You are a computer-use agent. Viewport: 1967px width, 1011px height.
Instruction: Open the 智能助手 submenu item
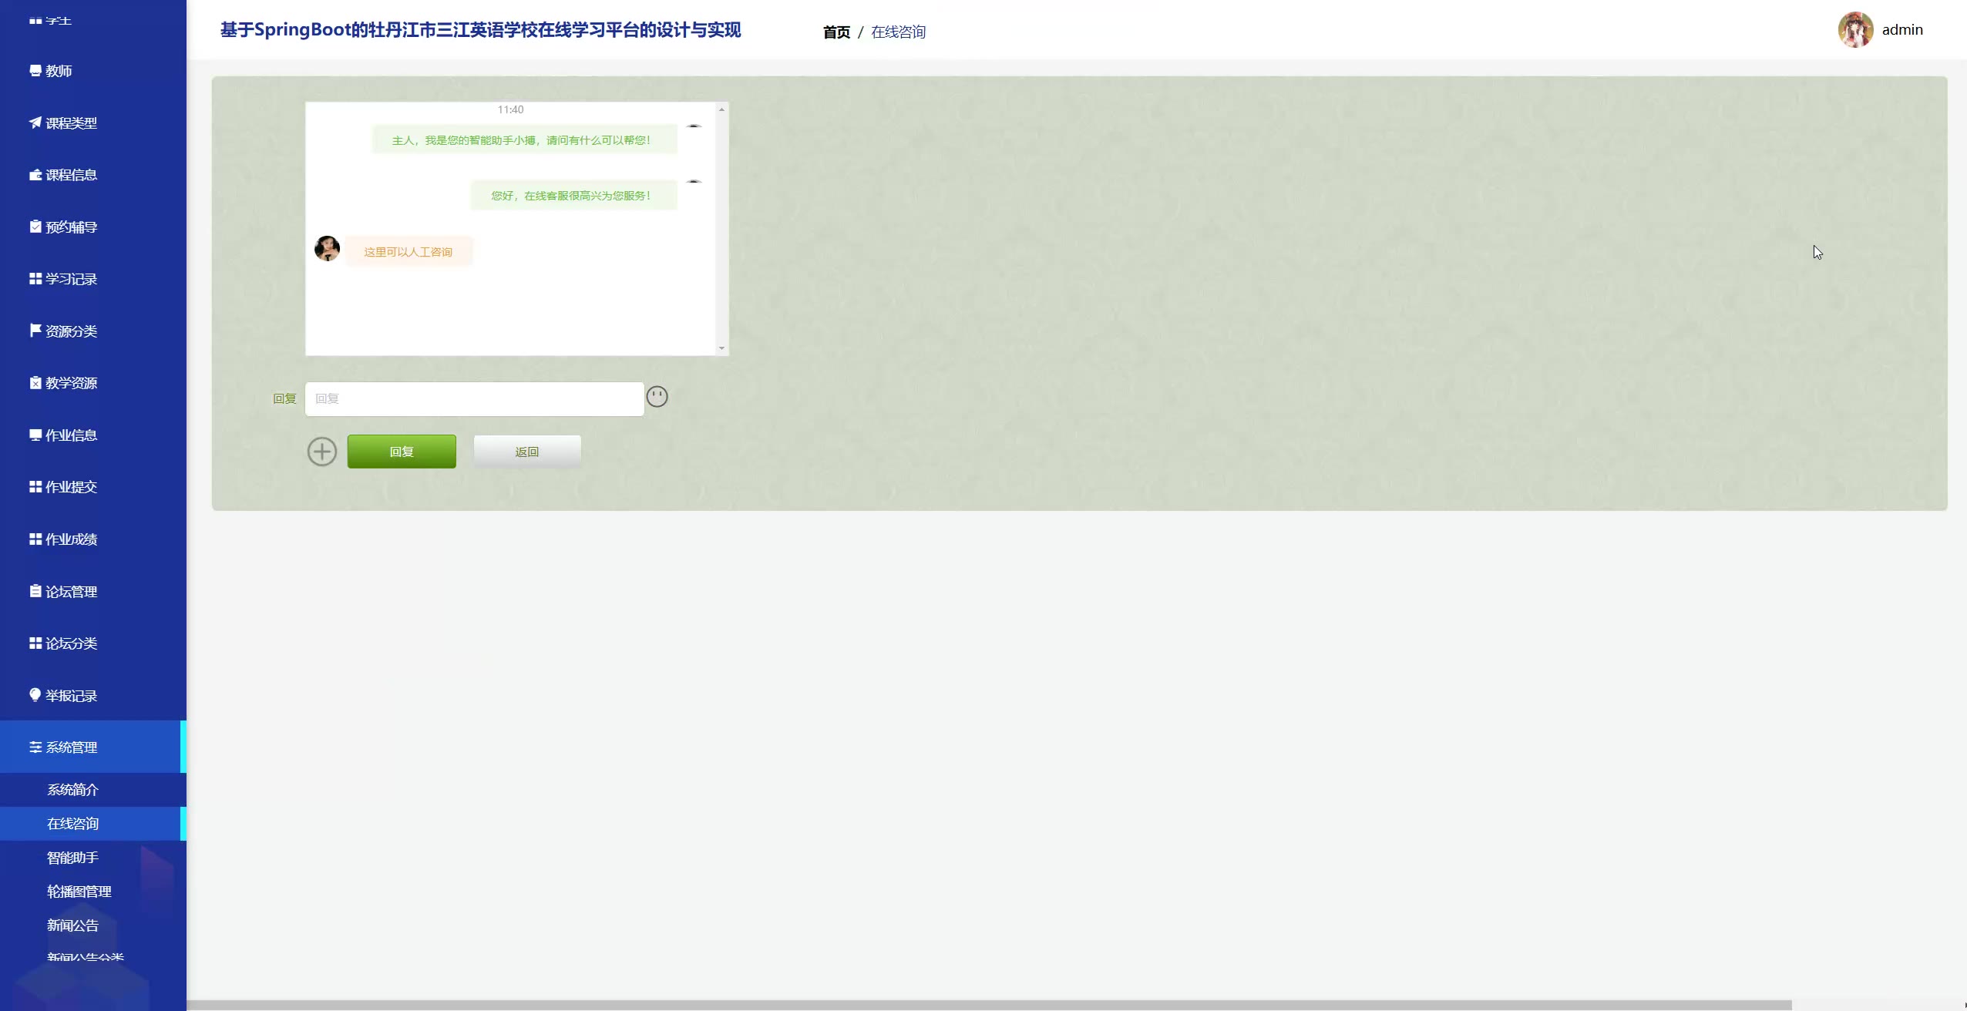[73, 858]
